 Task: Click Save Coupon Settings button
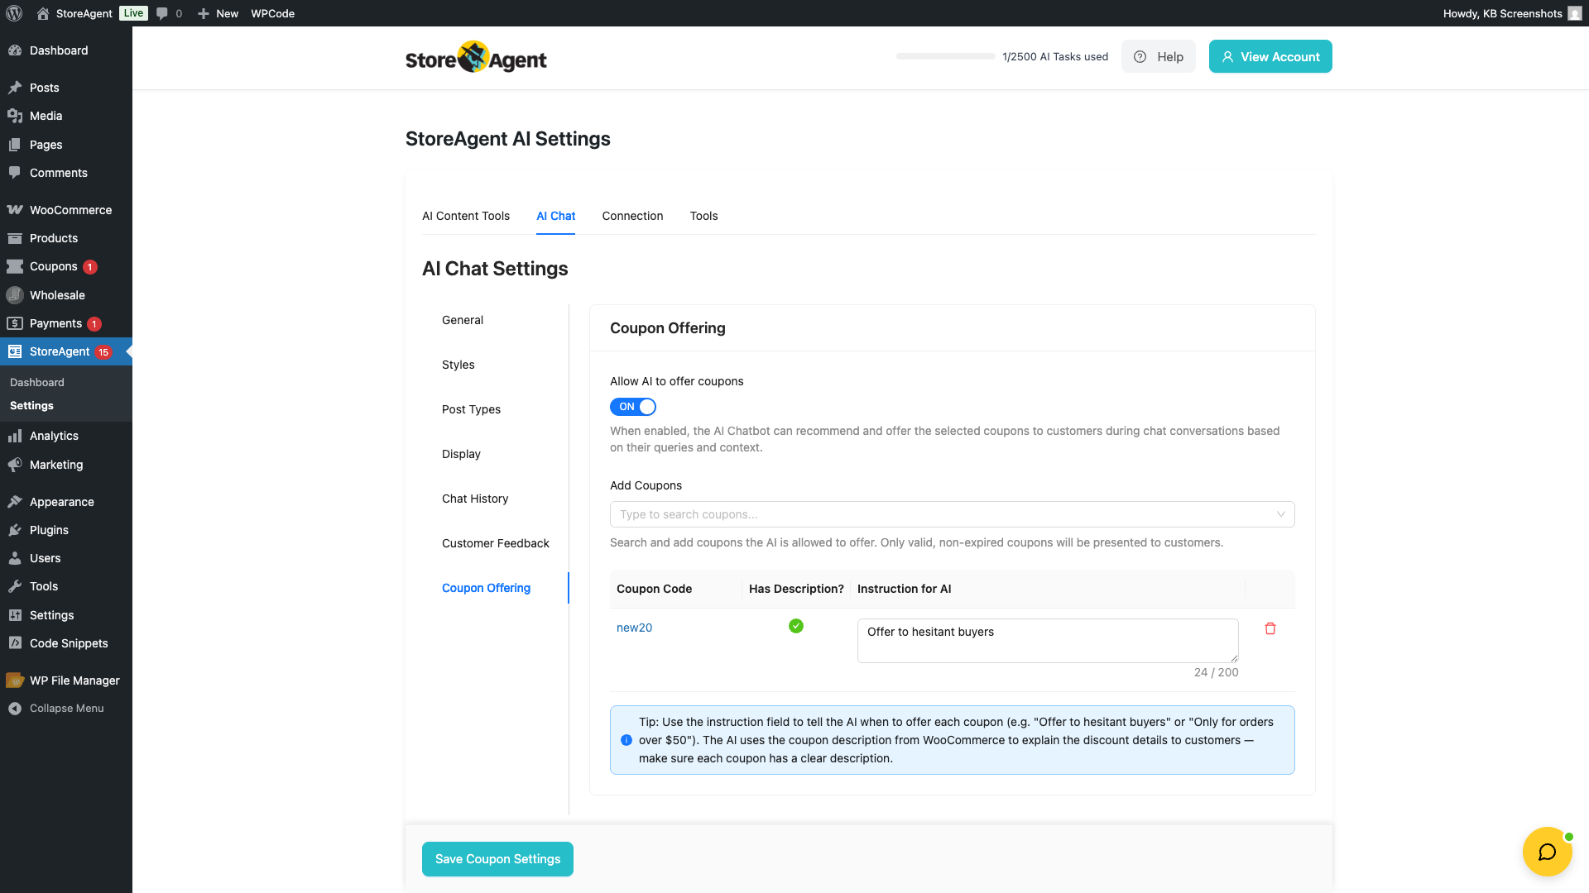click(497, 859)
